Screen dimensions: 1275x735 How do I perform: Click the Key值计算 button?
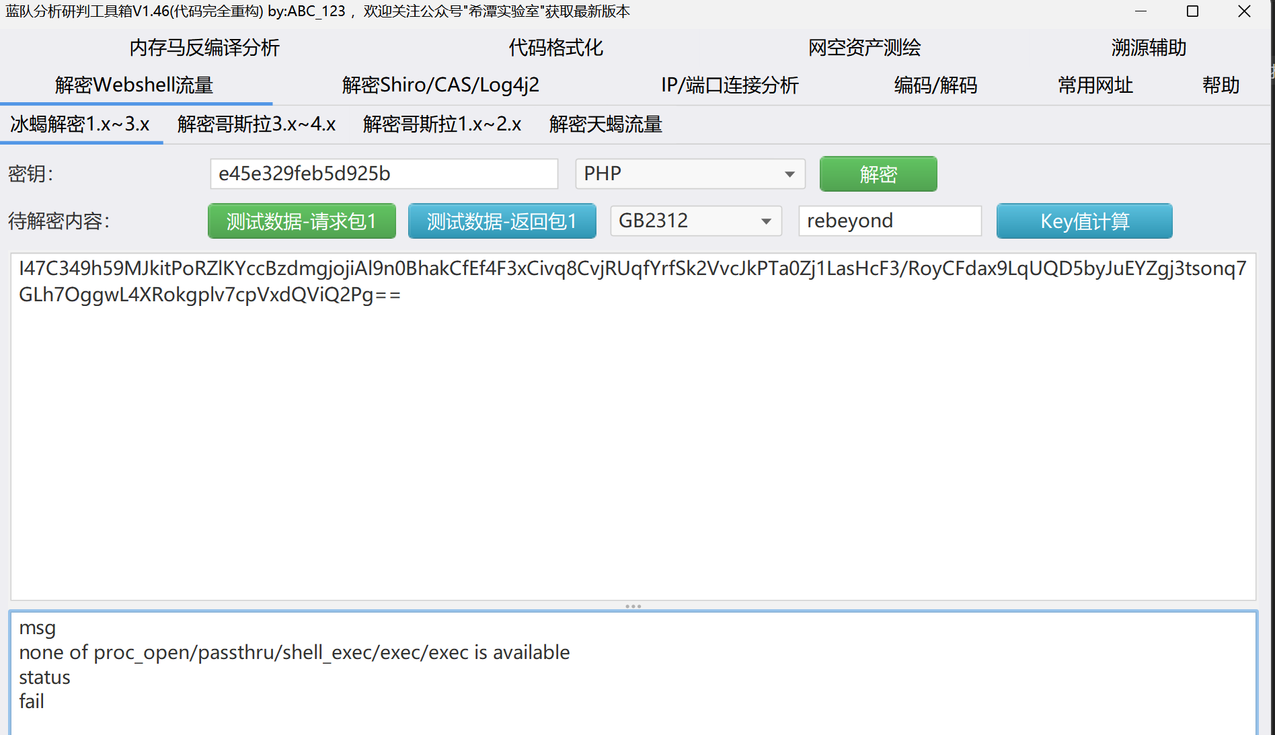click(1085, 221)
